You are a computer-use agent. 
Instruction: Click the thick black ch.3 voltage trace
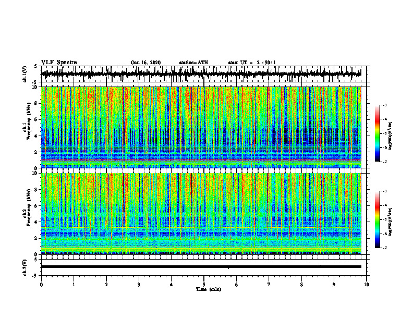[x=201, y=267]
